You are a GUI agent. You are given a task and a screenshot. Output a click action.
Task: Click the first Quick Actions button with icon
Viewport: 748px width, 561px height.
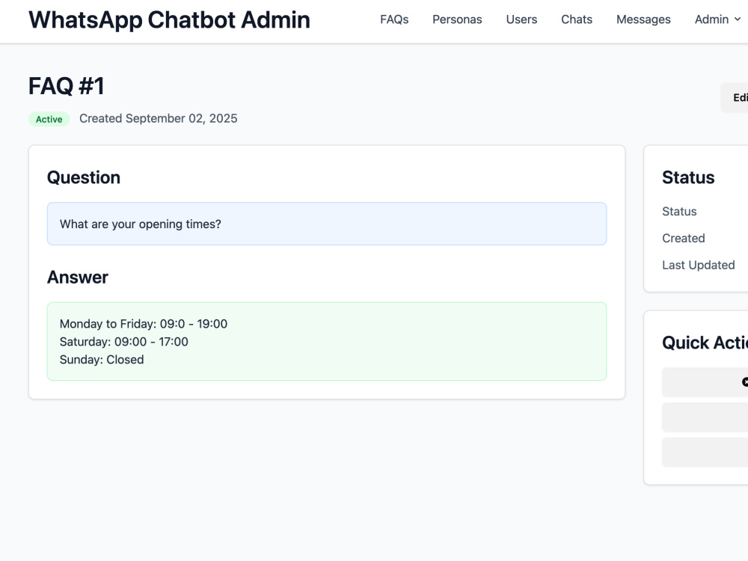[x=705, y=382]
